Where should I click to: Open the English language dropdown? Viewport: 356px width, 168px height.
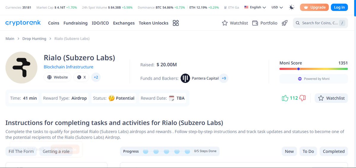tap(255, 7)
